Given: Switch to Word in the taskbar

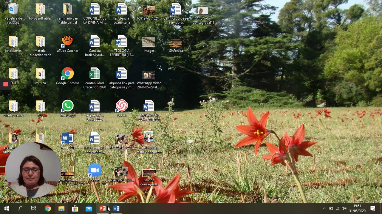Looking at the screenshot, I should point(116,209).
